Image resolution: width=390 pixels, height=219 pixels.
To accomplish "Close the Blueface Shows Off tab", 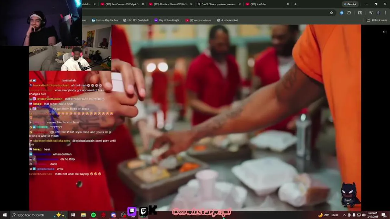I will tap(191, 4).
